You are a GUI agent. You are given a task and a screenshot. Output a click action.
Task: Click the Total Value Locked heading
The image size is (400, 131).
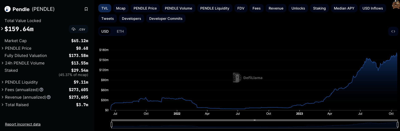23,21
